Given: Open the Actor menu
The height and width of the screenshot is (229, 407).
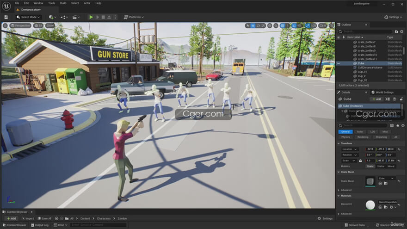Looking at the screenshot, I should click(x=87, y=3).
